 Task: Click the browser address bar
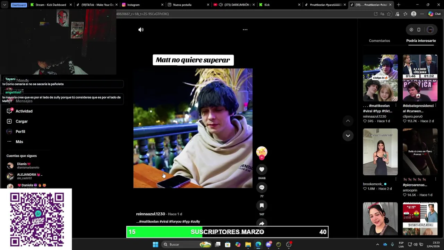[x=243, y=14]
